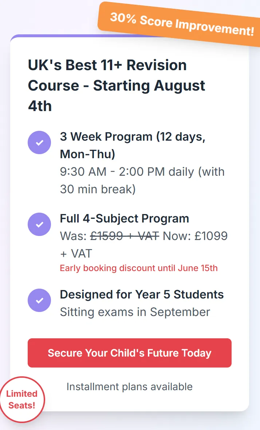The image size is (260, 430).
Task: Click the checkmark icon beside 3 Week Program
Action: (x=39, y=142)
